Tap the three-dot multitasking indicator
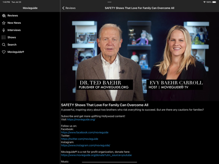This screenshot has width=219, height=164. click(x=109, y=2)
